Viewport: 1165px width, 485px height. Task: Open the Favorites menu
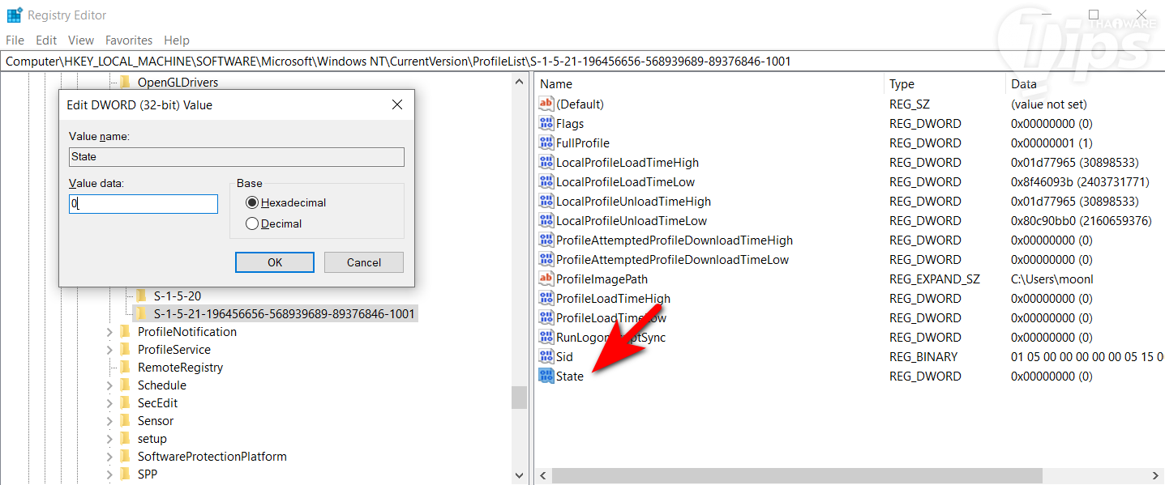pyautogui.click(x=129, y=40)
